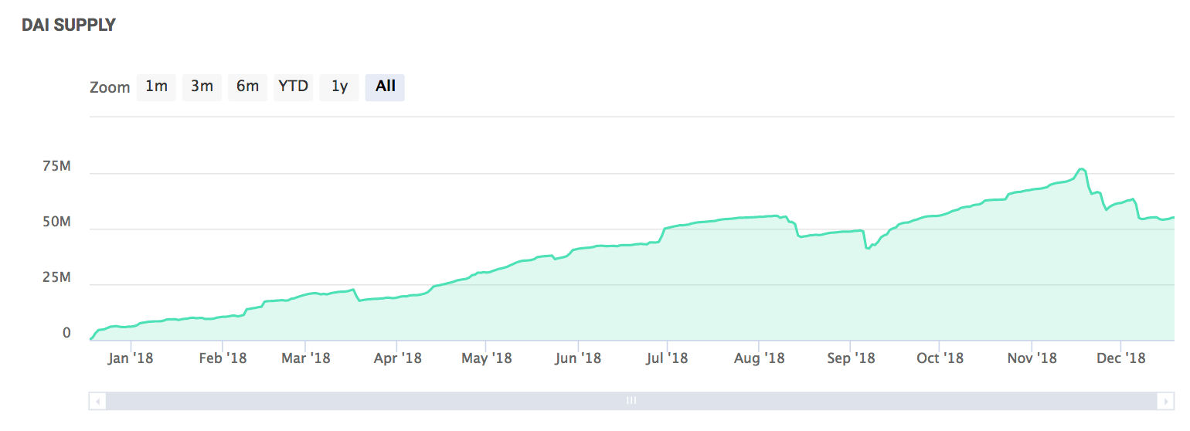Screen dimensions: 1190x431
Task: Select the 1y zoom range button
Action: [x=339, y=87]
